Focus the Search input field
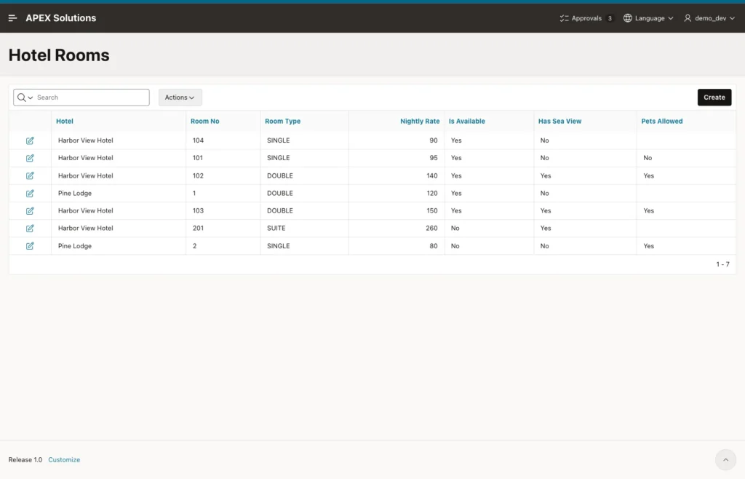 point(91,98)
